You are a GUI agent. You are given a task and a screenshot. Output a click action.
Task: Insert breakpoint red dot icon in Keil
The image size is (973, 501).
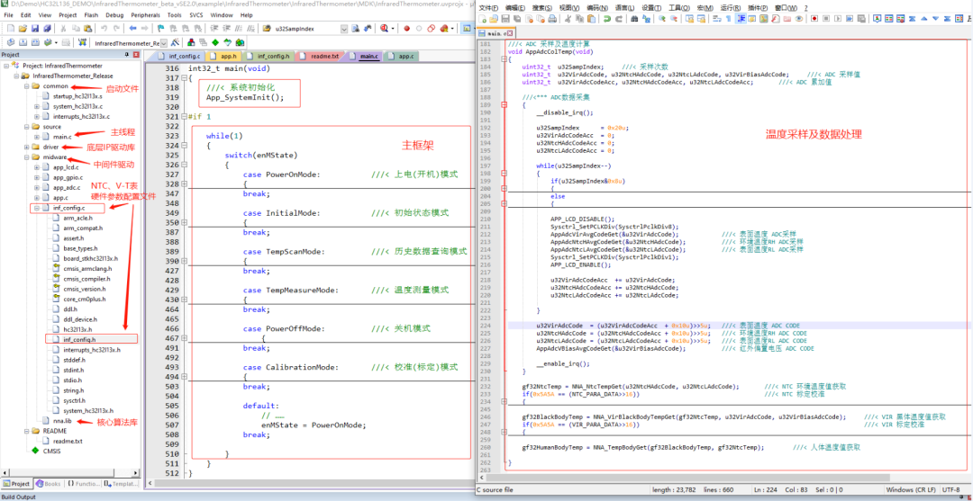407,29
